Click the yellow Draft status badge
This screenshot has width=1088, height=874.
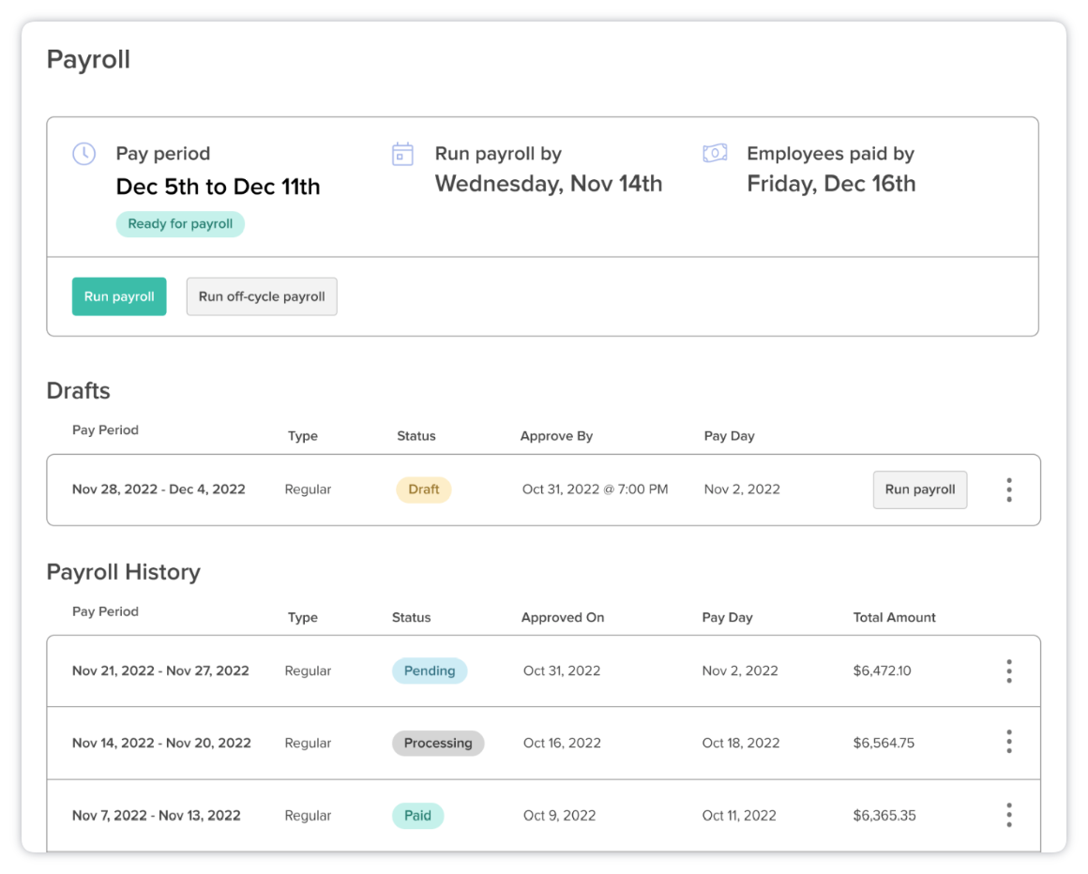[424, 490]
